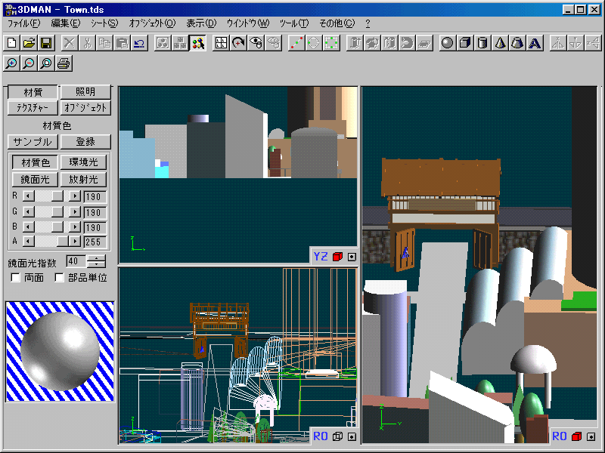Open the 表示(D) menu
Viewport: 605px width, 453px height.
coord(201,23)
